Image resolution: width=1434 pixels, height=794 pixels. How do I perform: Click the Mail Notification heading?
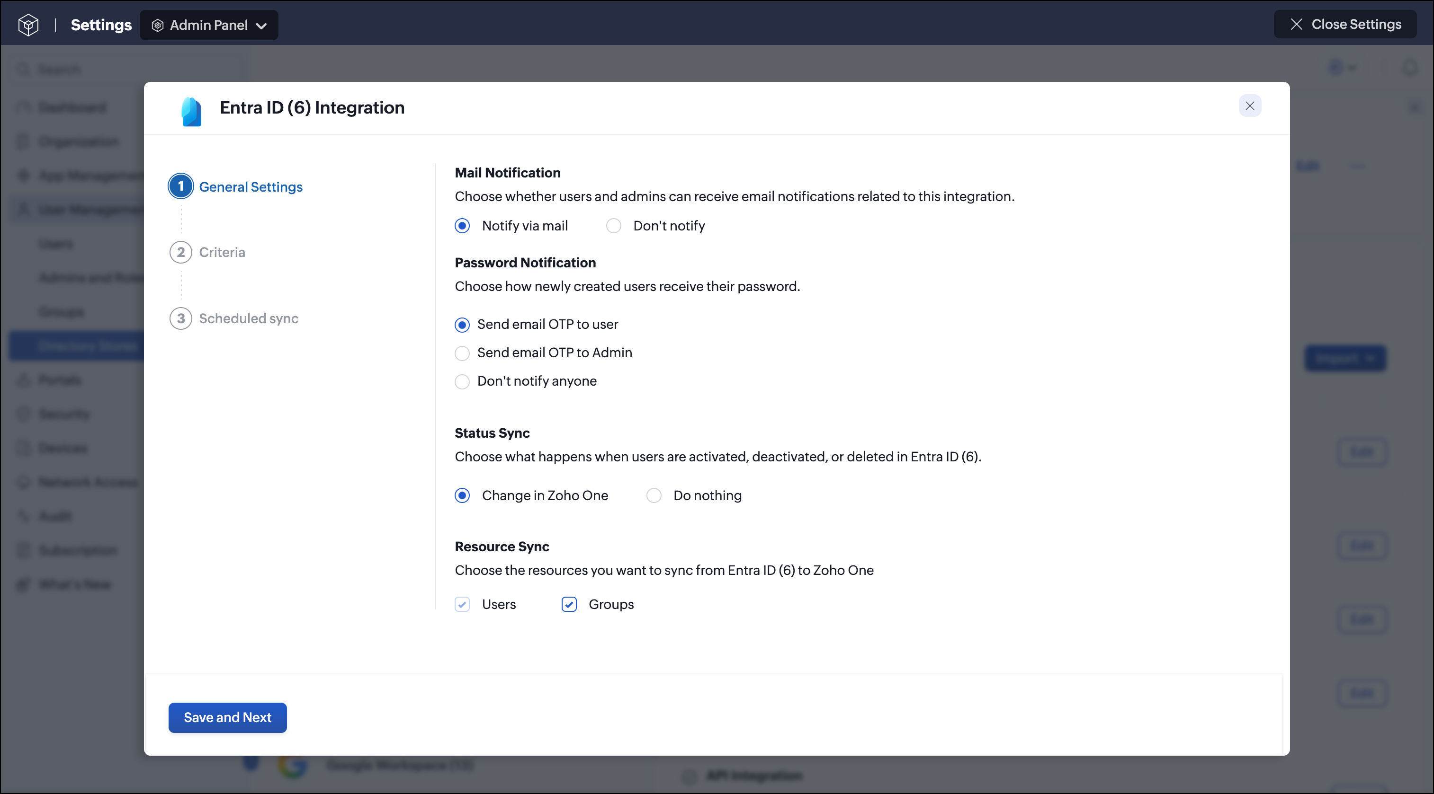point(508,173)
